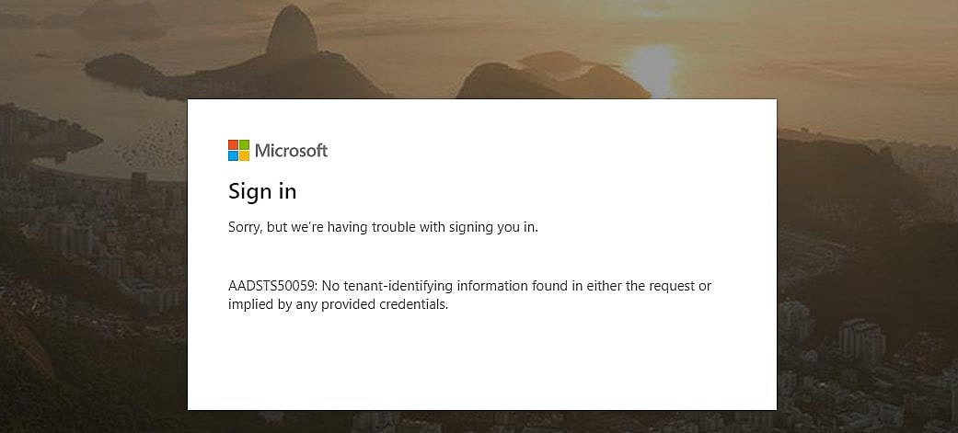The height and width of the screenshot is (433, 958).
Task: Click the blue square of the Microsoft logo
Action: [x=233, y=156]
